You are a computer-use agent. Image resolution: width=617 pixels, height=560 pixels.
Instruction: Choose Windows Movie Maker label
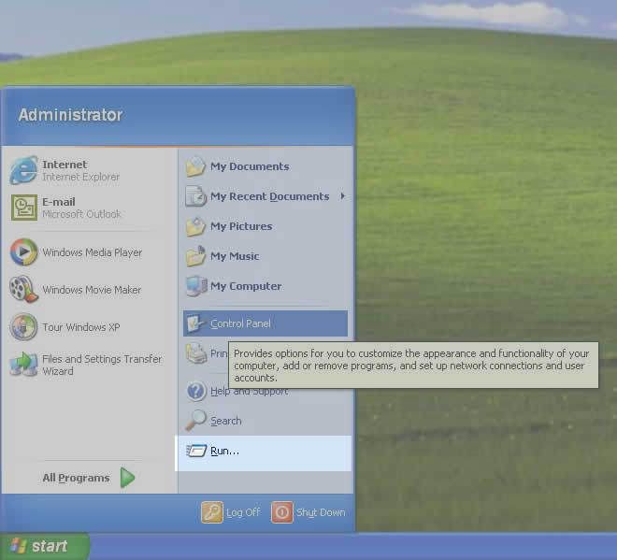pos(92,290)
